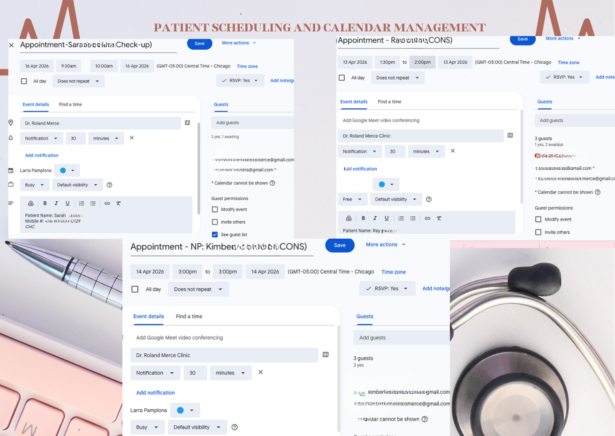Image resolution: width=615 pixels, height=436 pixels.
Task: Enable Invite others in Ray CONS guest permissions
Action: [x=539, y=232]
